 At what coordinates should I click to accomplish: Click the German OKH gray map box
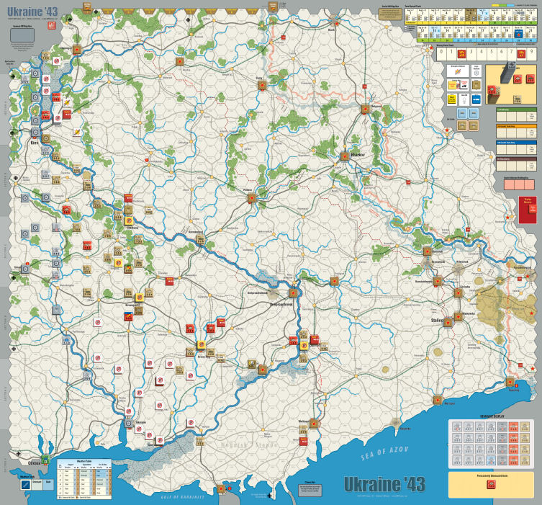22,35
